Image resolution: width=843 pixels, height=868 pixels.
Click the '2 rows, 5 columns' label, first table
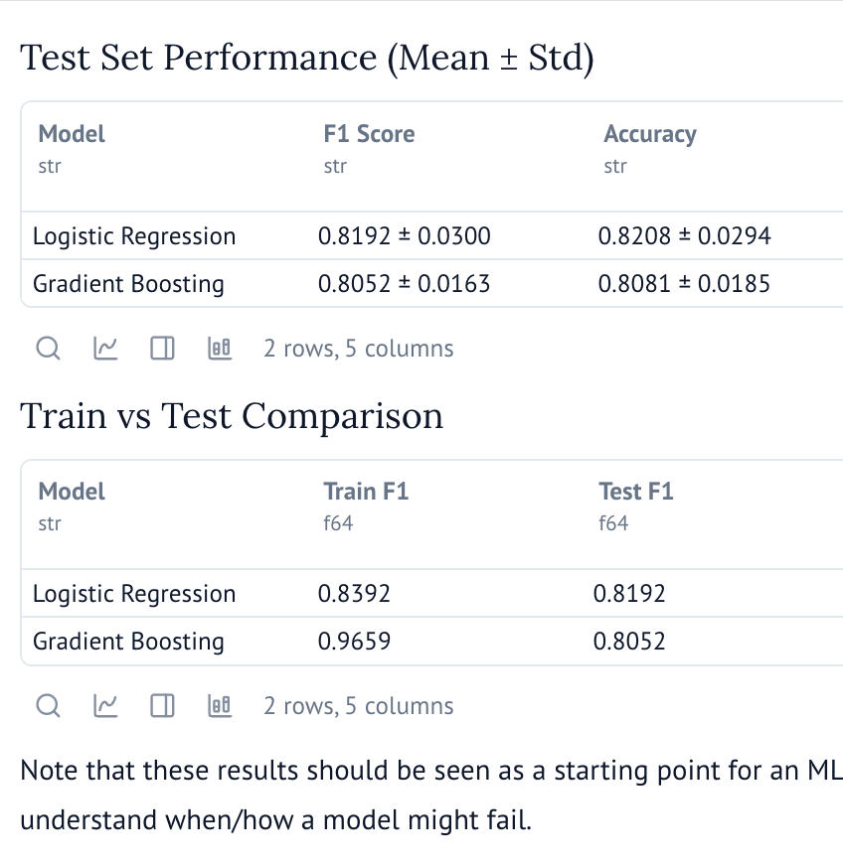coord(358,348)
